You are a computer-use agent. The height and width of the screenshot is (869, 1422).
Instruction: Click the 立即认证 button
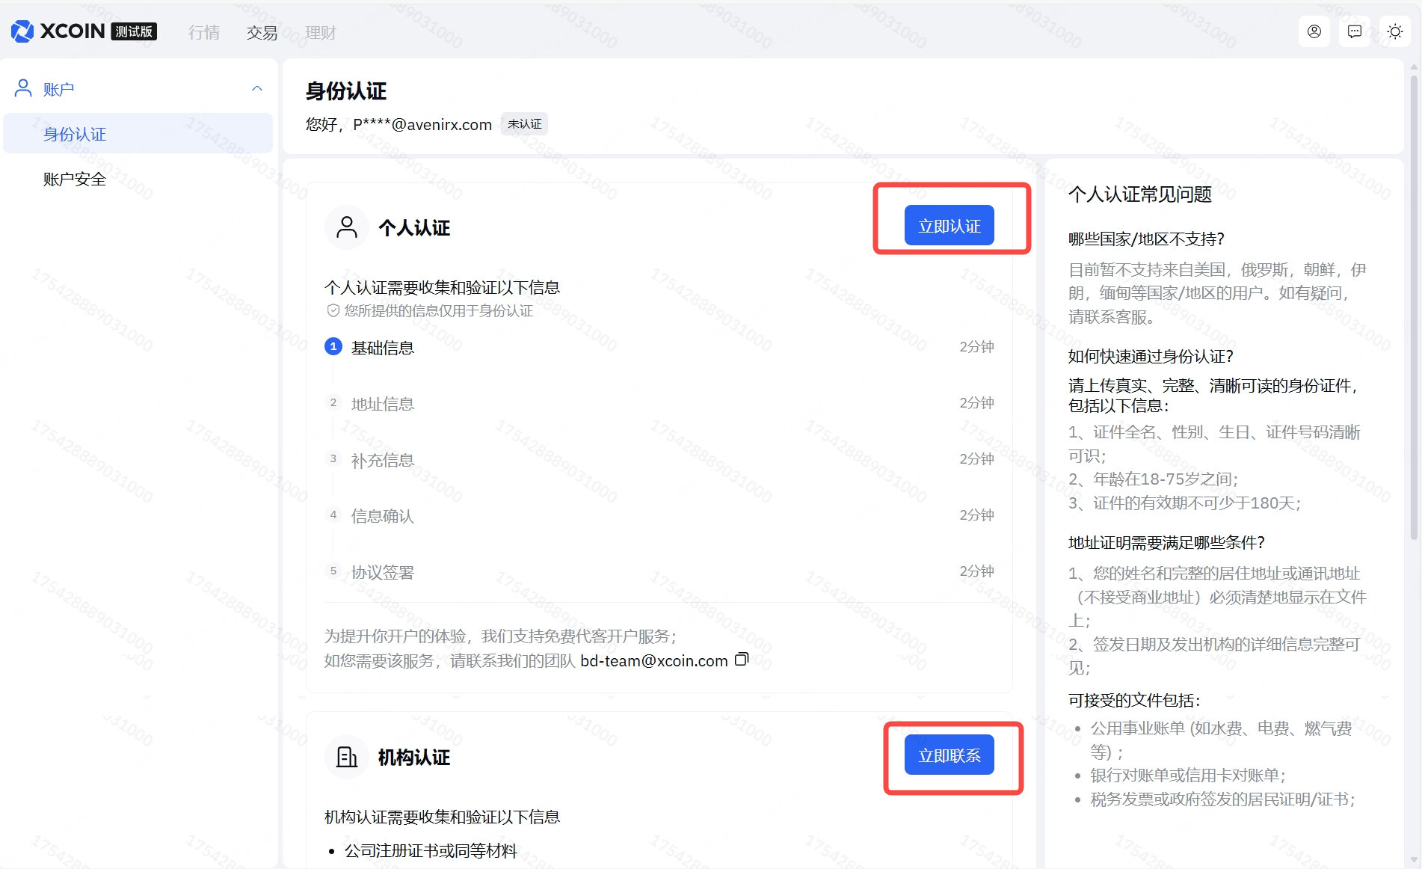click(949, 225)
